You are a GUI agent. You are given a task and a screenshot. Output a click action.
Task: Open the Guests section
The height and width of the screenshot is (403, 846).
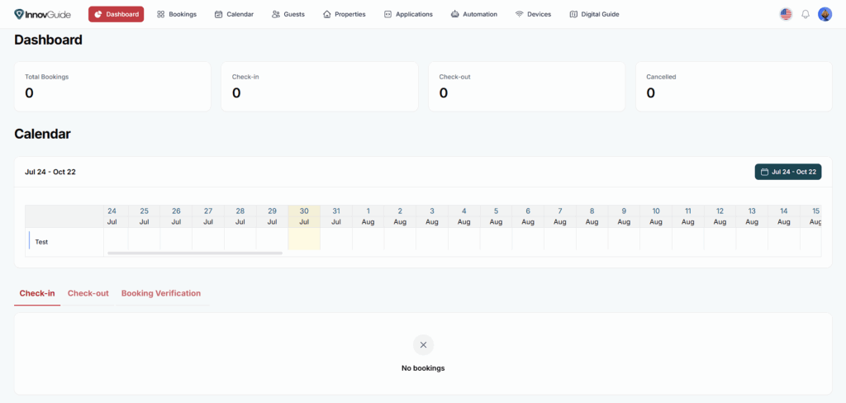[288, 14]
